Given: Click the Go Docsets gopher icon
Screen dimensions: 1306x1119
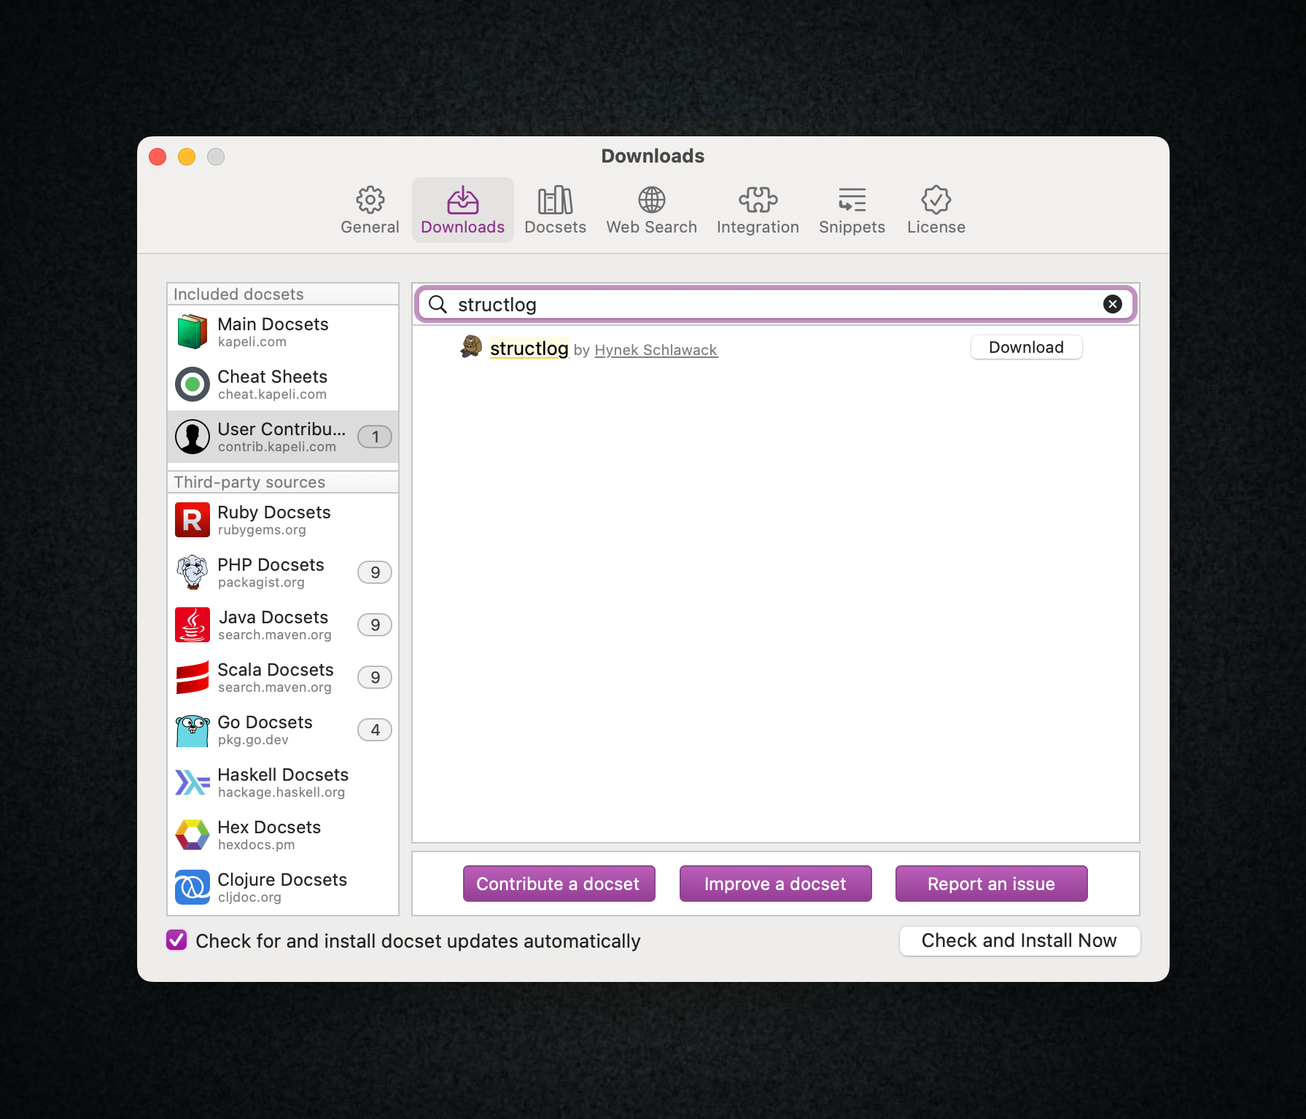Looking at the screenshot, I should pos(193,730).
